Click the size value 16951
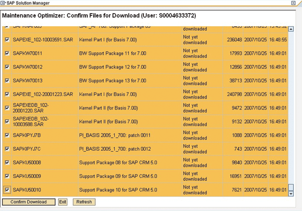 point(236,176)
